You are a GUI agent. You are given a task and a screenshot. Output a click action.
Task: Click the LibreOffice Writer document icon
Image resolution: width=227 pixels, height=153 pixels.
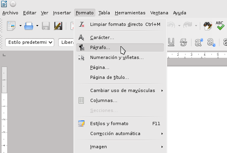click(4, 4)
